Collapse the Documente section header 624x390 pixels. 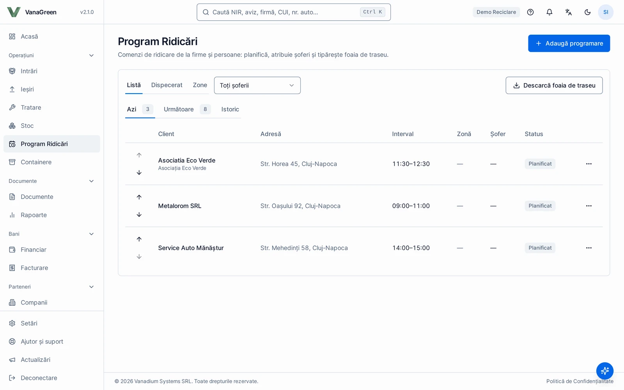pyautogui.click(x=52, y=181)
